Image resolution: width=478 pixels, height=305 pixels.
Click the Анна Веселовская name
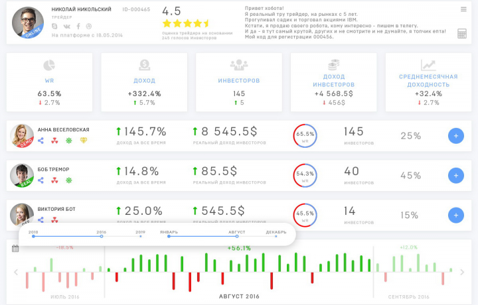pyautogui.click(x=64, y=130)
